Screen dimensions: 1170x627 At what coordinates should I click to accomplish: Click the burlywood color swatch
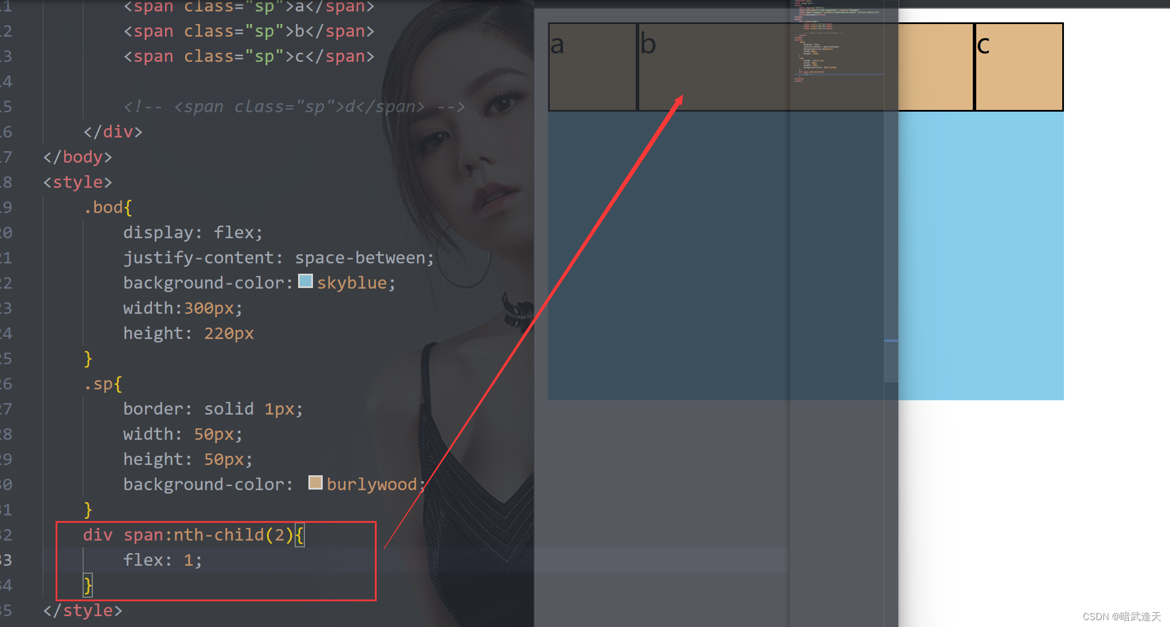coord(315,483)
